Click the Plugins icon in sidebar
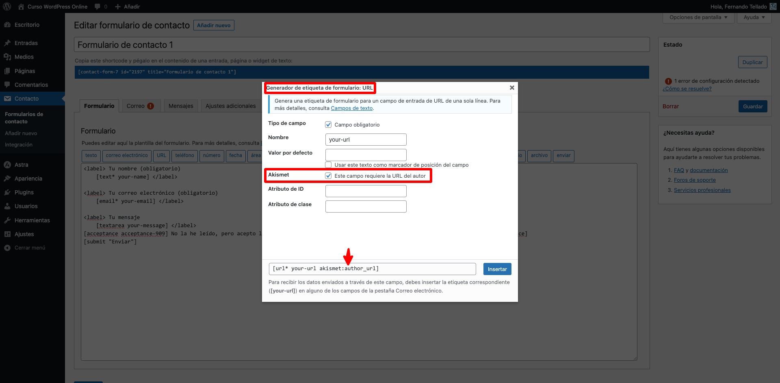This screenshot has height=383, width=780. 7,192
